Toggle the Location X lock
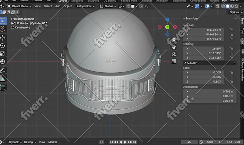244x145 pixels. point(231,30)
